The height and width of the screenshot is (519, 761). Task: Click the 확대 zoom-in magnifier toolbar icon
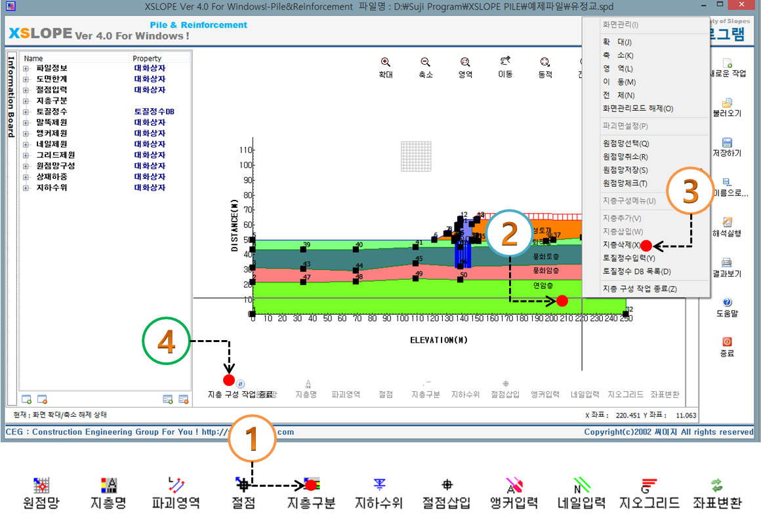[385, 62]
